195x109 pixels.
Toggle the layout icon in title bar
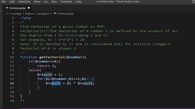194,2
